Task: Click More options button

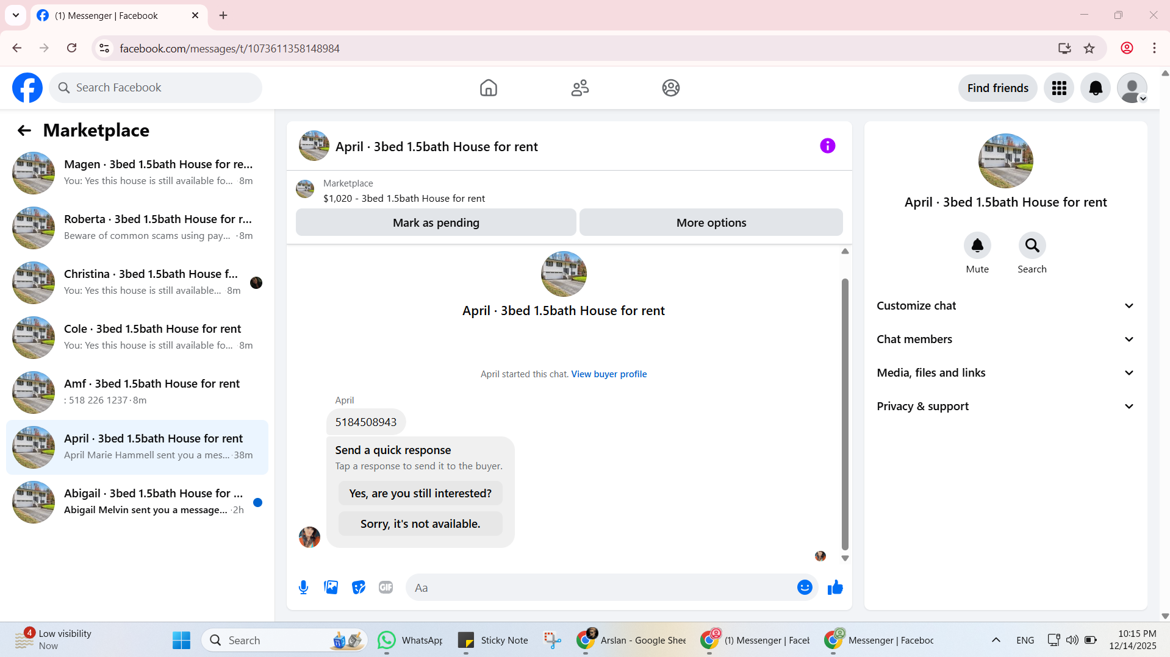Action: coord(711,222)
